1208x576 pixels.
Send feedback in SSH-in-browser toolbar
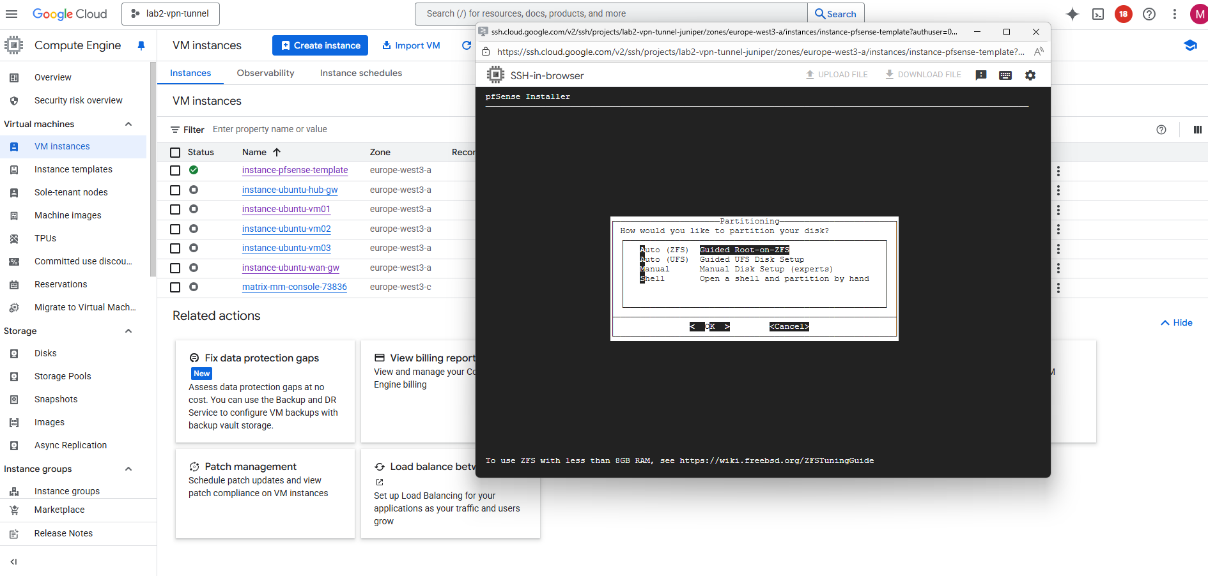pyautogui.click(x=981, y=75)
